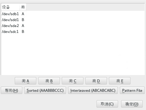This screenshot has width=146, height=110.
Task: Click empty area of device list
Action: coord(73,54)
